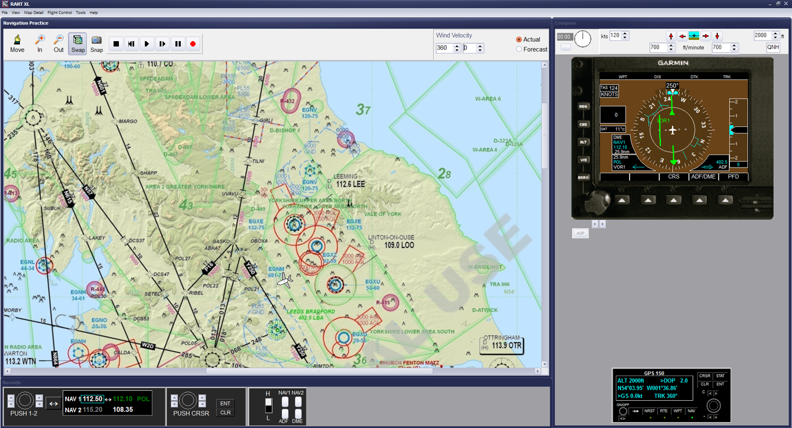Click the GPS 150 ON/OFF knob

[x=623, y=411]
